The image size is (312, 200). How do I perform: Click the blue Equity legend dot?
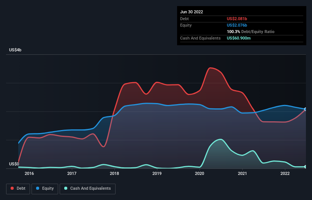tap(38, 188)
